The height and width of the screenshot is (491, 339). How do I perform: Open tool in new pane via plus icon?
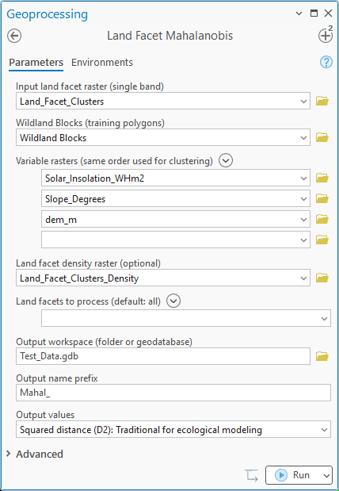pyautogui.click(x=326, y=36)
